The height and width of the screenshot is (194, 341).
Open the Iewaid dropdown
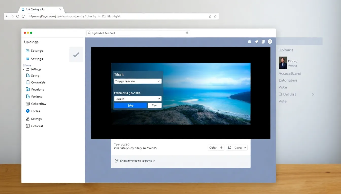tap(138, 99)
